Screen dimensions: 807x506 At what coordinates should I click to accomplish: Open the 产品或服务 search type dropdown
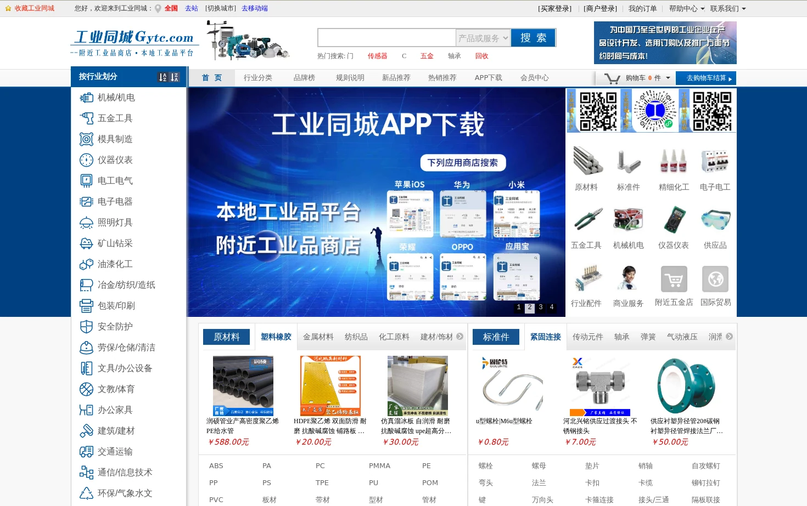(x=483, y=38)
